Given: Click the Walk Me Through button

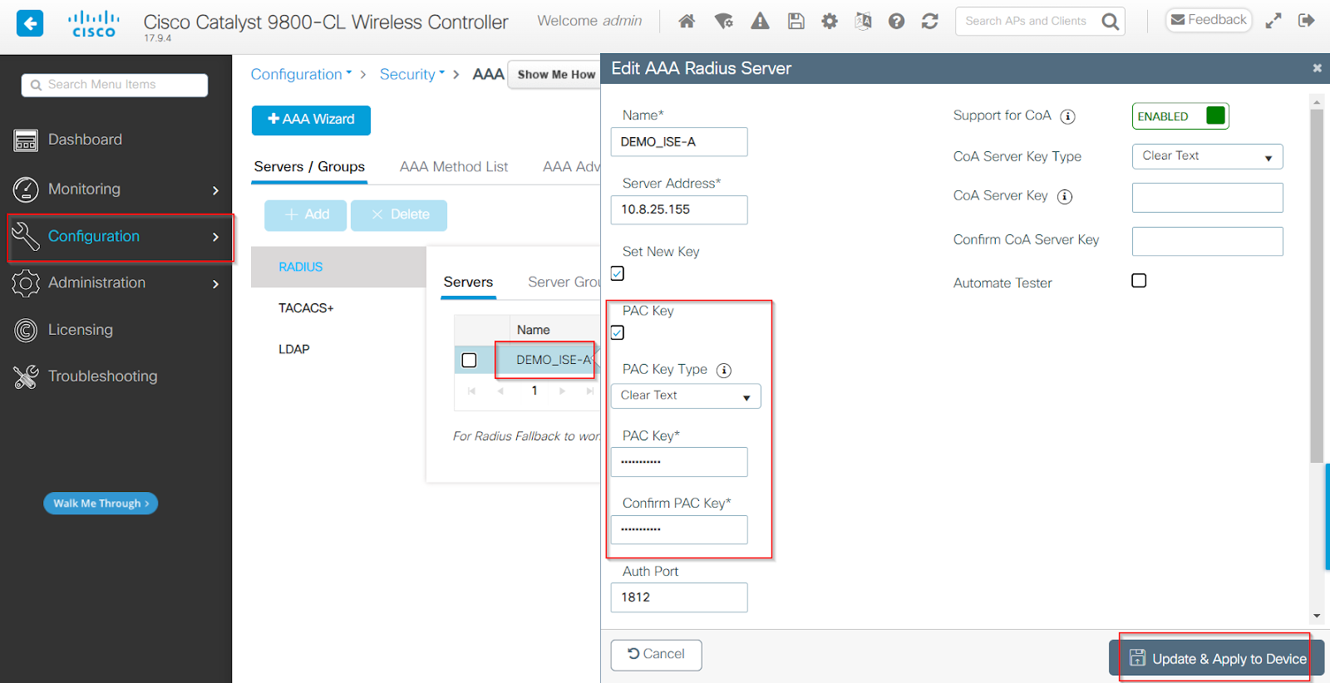Looking at the screenshot, I should click(101, 504).
